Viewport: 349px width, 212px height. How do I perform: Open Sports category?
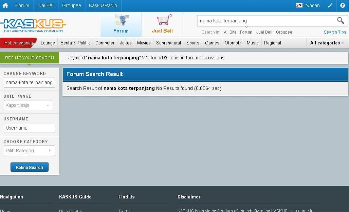(x=193, y=43)
